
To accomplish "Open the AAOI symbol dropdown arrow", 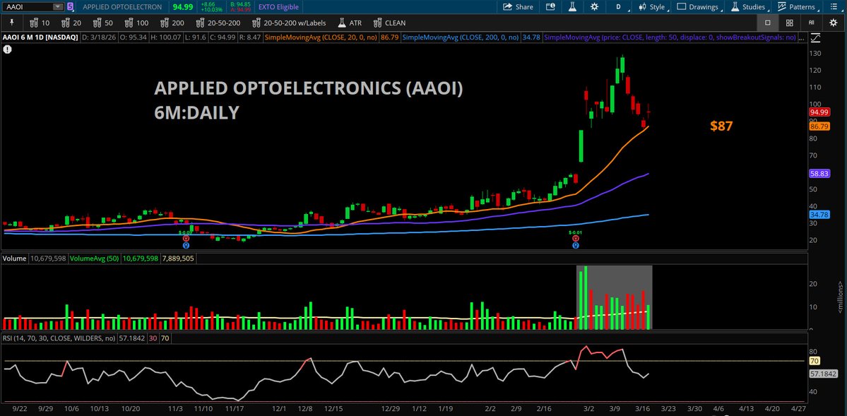I will [x=58, y=7].
